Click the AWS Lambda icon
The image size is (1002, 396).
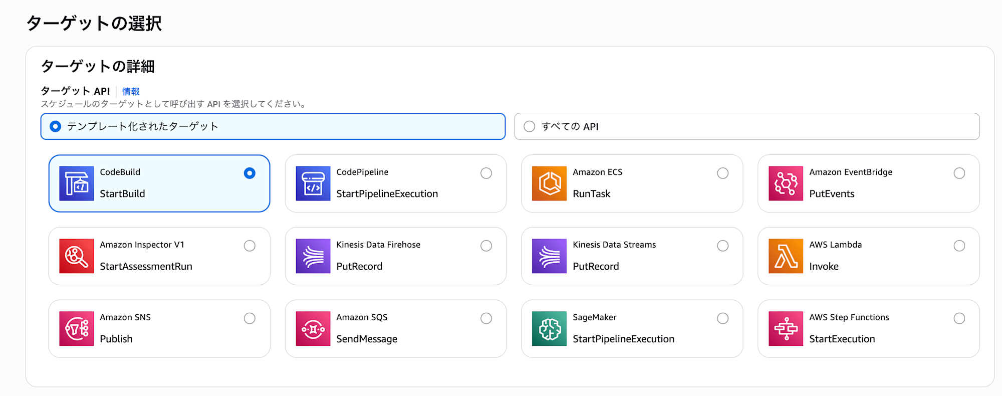point(786,256)
